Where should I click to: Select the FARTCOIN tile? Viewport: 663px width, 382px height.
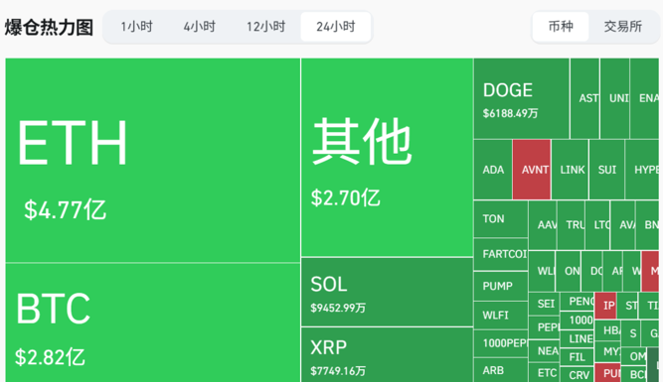tap(501, 254)
